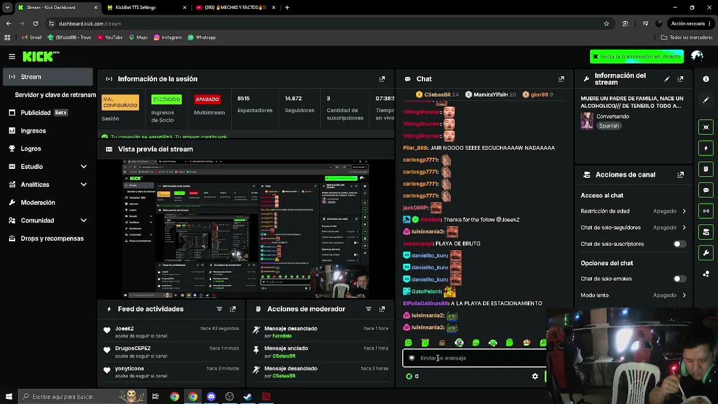Viewport: 718px width, 404px height.
Task: Toggle lightning bolt widget in right sidebar
Action: pos(706,148)
